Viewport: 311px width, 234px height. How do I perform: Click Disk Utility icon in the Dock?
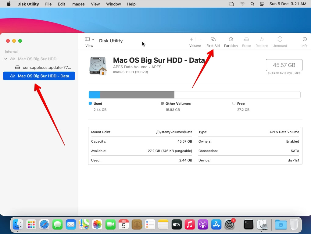click(262, 225)
